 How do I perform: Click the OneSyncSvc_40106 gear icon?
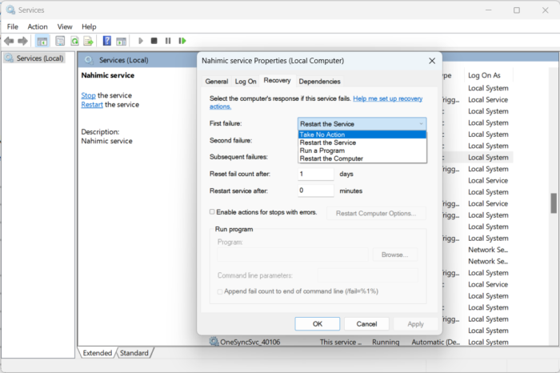tap(214, 341)
